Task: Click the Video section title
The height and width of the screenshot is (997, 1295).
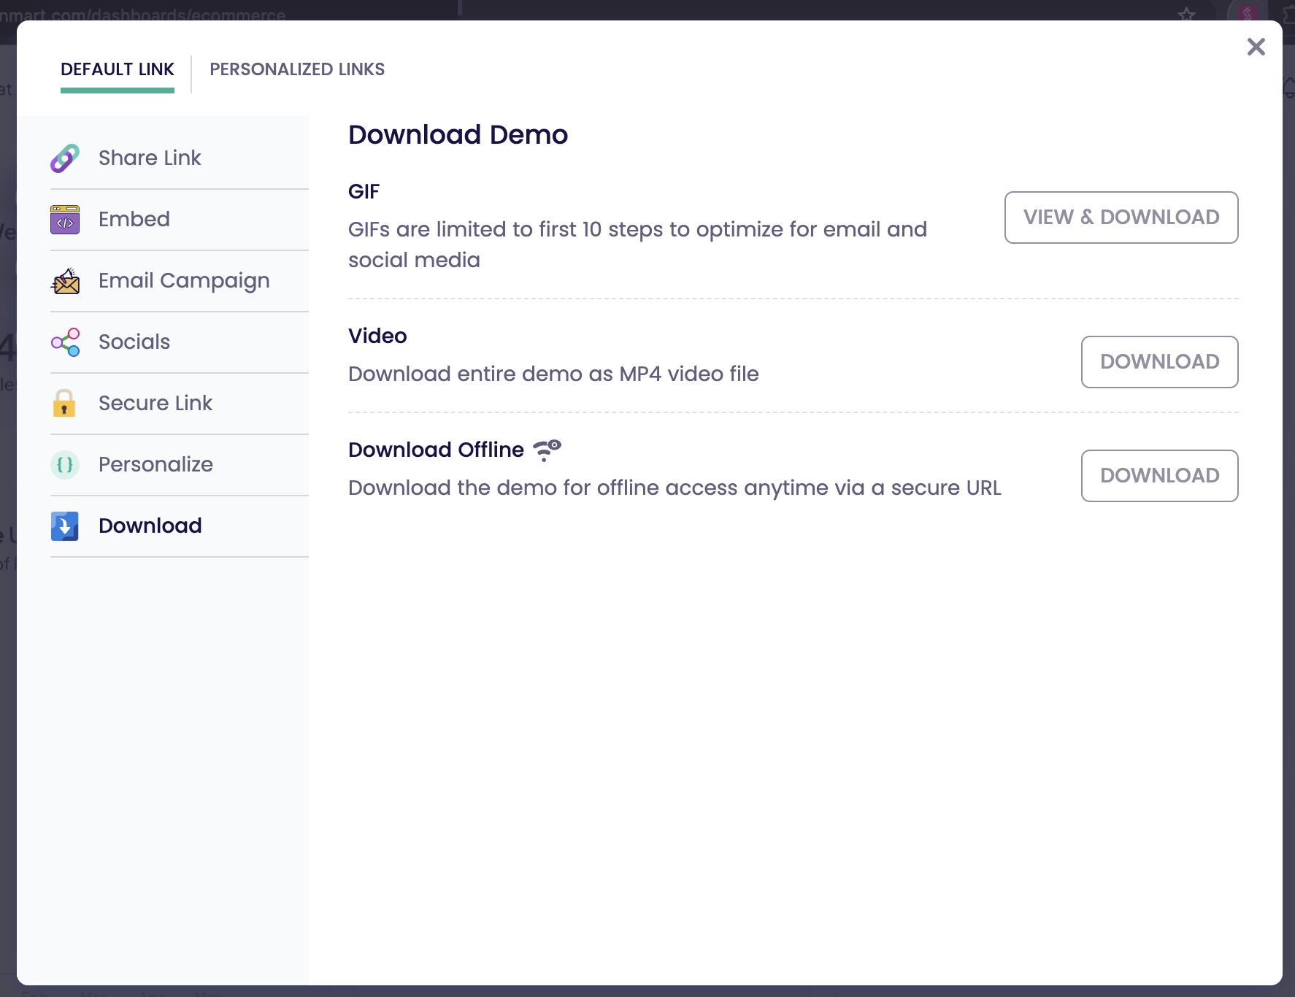Action: (x=377, y=336)
